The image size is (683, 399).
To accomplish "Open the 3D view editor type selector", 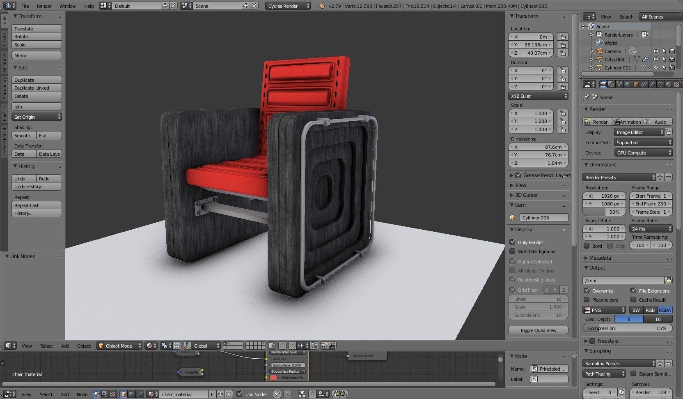I will click(x=10, y=346).
